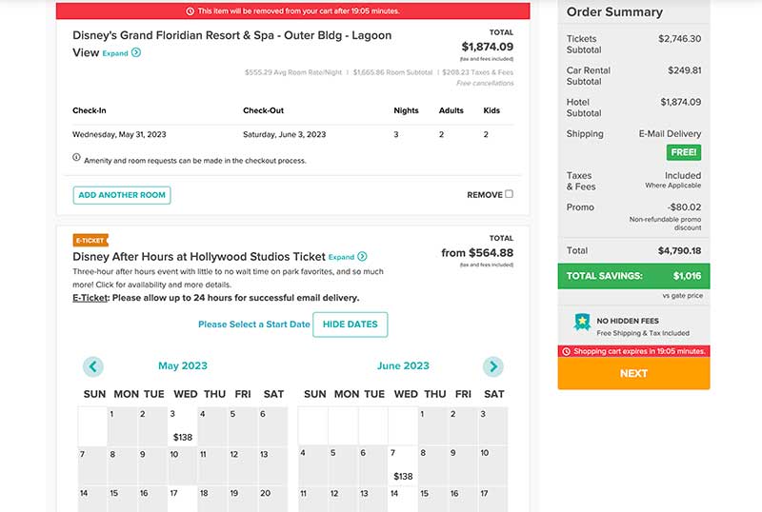Click the Disney After Hours ticket title
This screenshot has width=762, height=512.
199,257
